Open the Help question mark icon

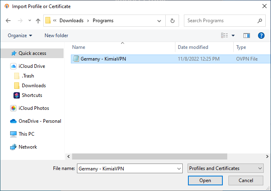click(261, 36)
